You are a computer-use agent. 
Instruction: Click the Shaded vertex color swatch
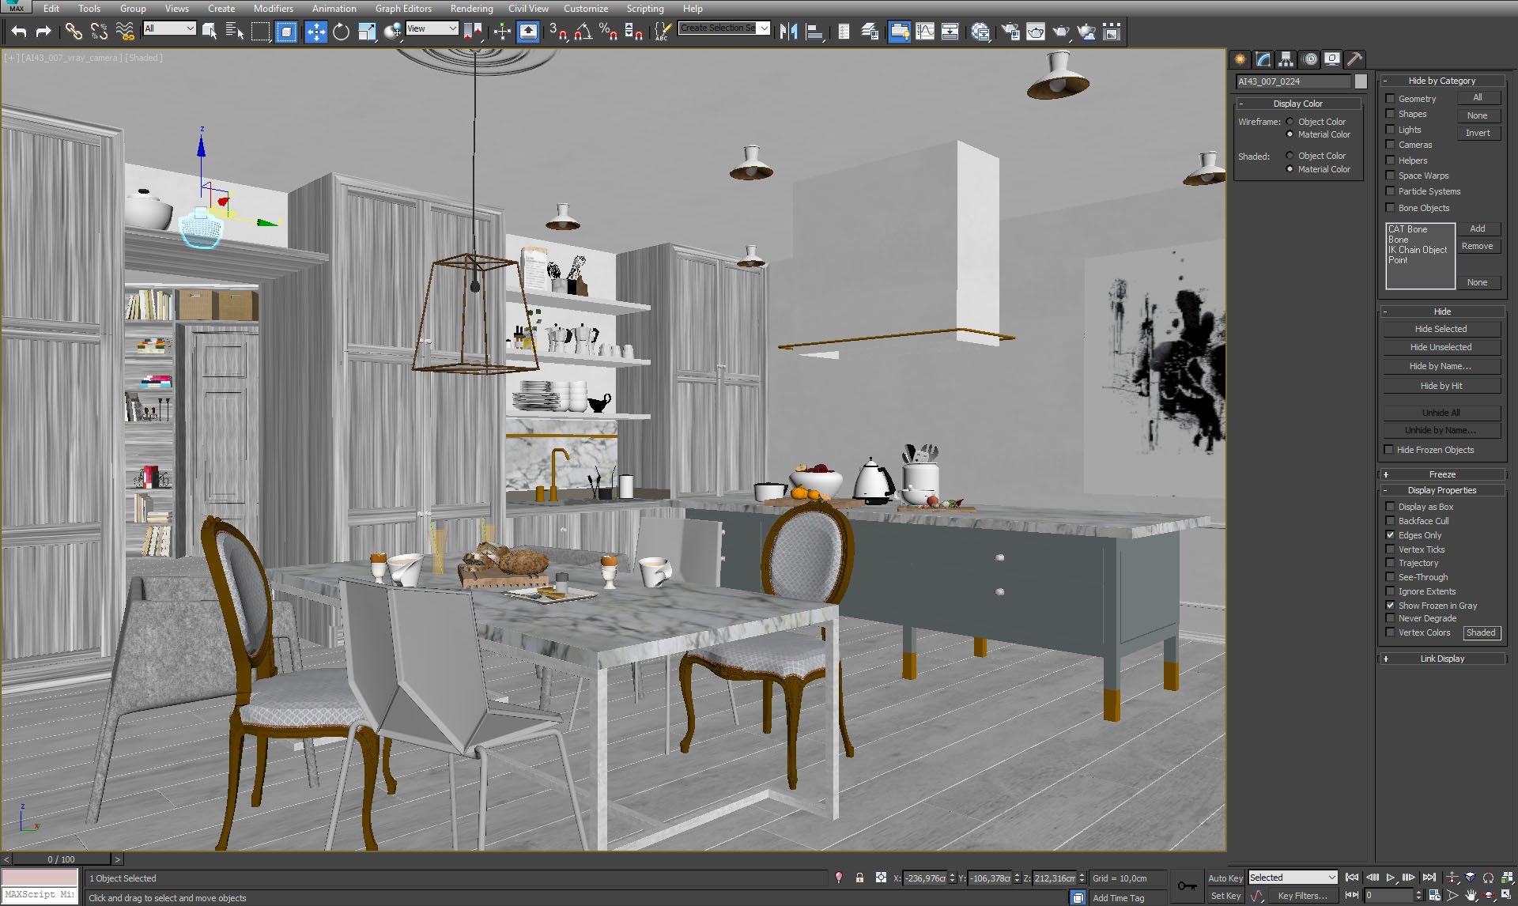click(1482, 632)
